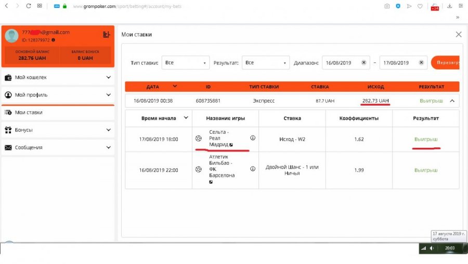This screenshot has width=468, height=264.
Task: Close the Мои ставки panel
Action: click(x=458, y=34)
